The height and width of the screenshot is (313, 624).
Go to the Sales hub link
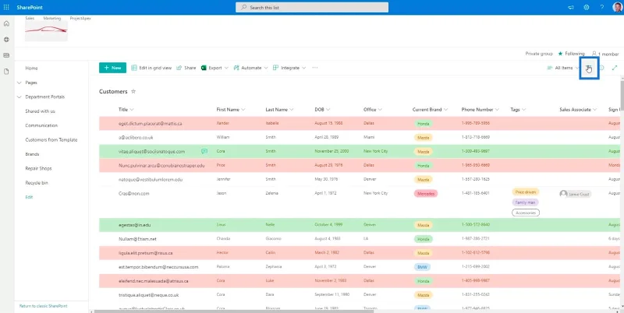pos(30,18)
